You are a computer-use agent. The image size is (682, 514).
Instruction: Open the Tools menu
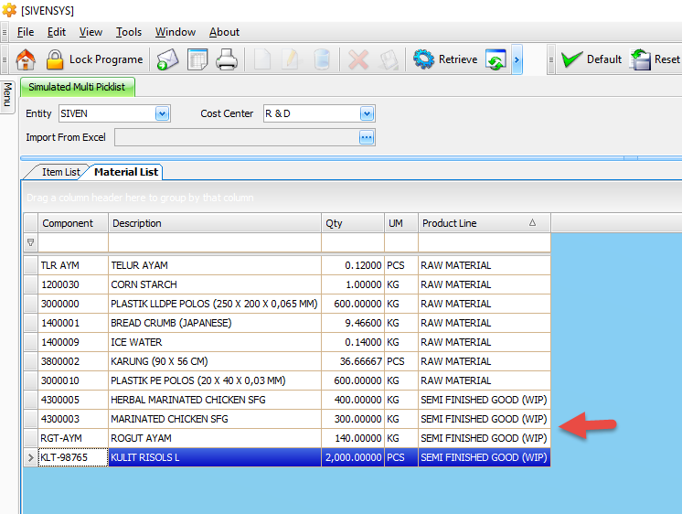(129, 32)
